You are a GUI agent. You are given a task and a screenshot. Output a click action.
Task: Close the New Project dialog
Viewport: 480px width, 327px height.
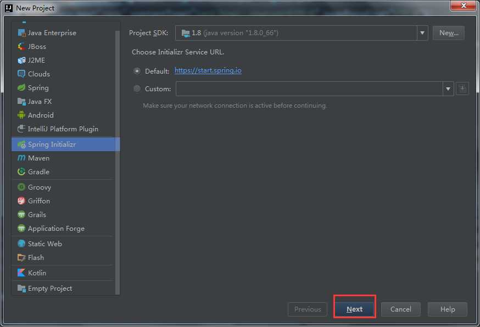[x=463, y=5]
